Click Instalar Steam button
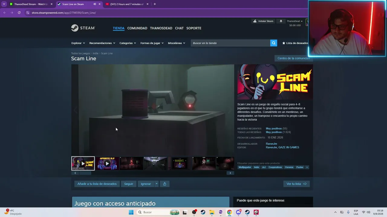387x217 pixels. tap(263, 21)
